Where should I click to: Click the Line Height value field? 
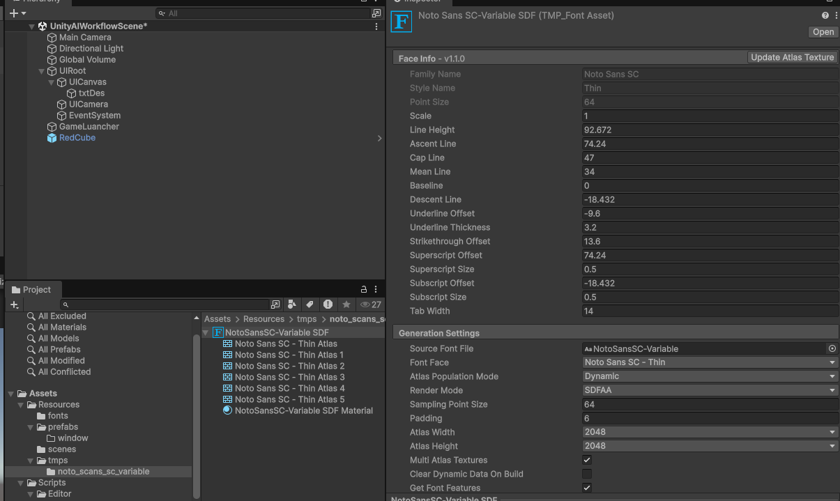pyautogui.click(x=710, y=130)
